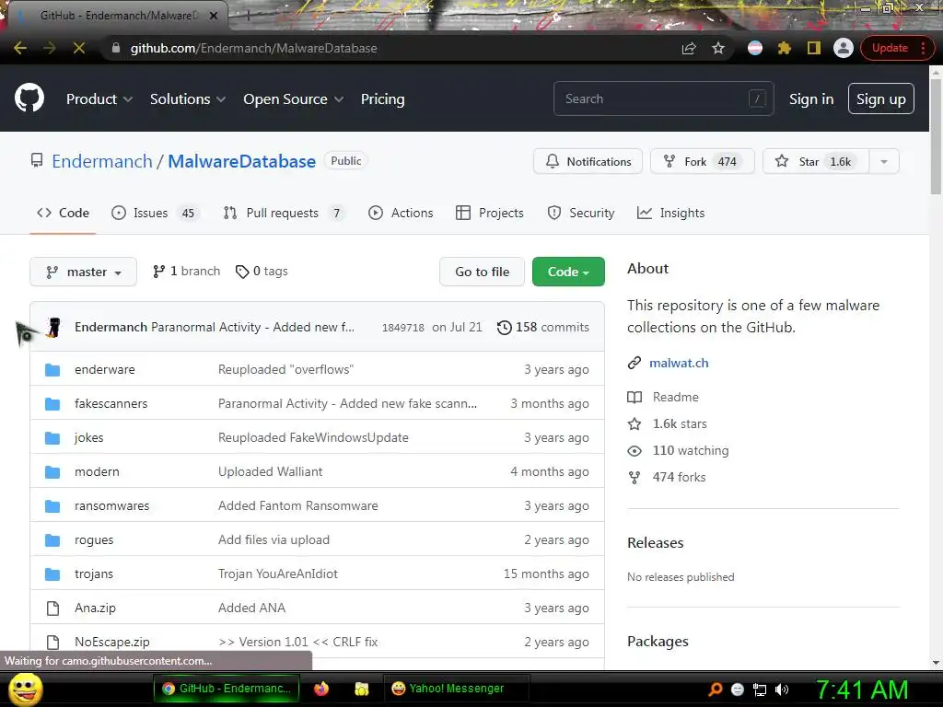The width and height of the screenshot is (943, 707).
Task: Switch to the Actions tab
Action: 401,213
